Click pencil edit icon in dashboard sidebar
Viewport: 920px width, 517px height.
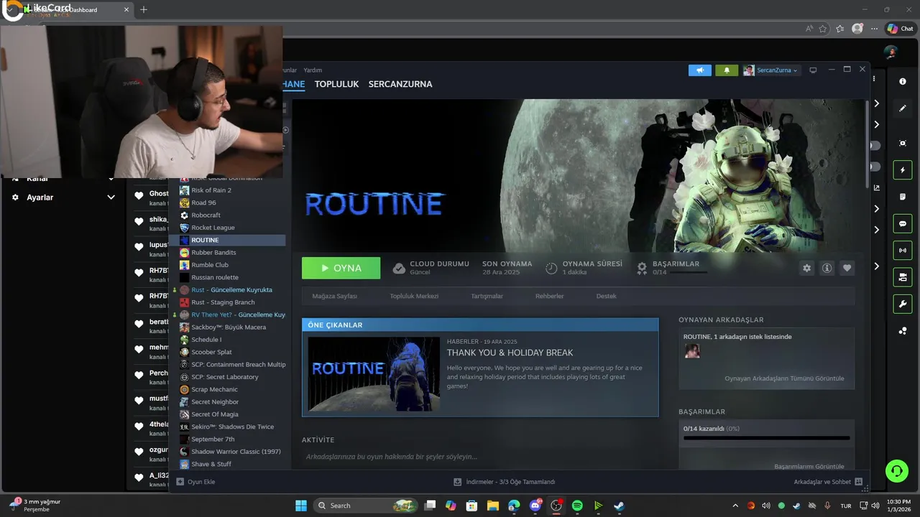903,108
